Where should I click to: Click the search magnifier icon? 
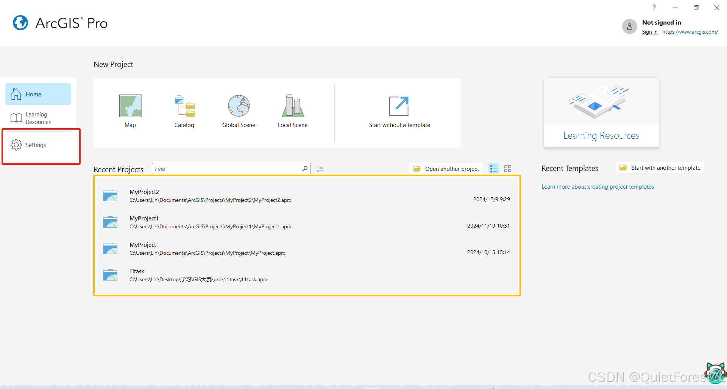[305, 169]
